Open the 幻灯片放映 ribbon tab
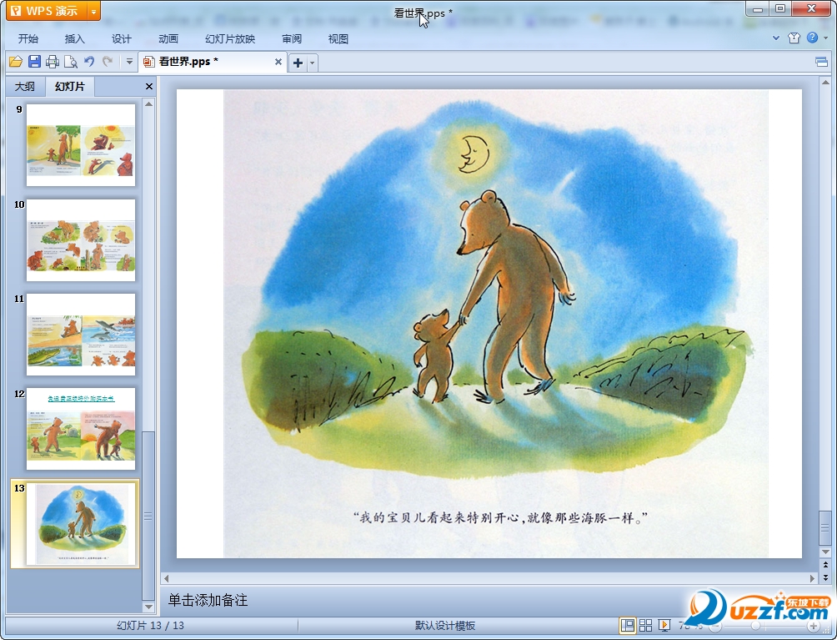Image resolution: width=837 pixels, height=640 pixels. 230,39
